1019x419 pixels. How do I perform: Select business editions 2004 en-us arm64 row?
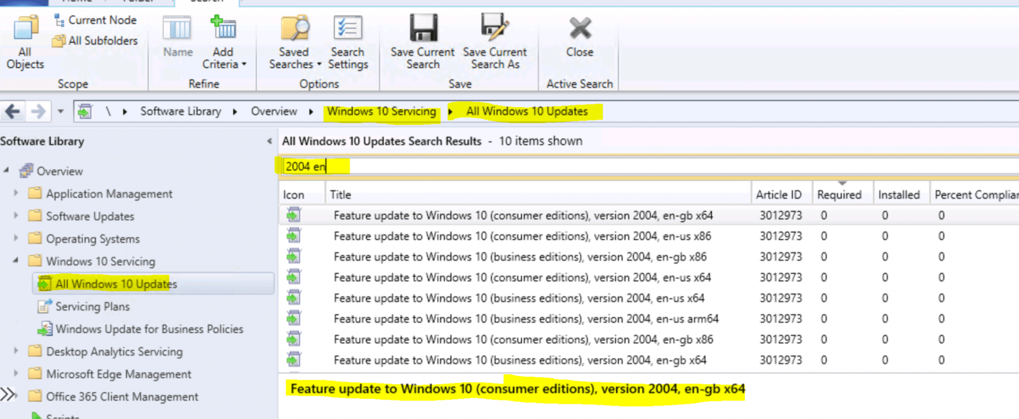coord(649,319)
